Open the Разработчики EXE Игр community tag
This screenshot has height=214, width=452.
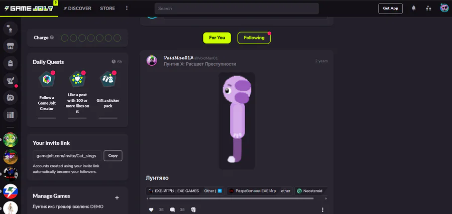tap(253, 191)
